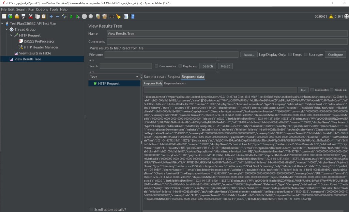Screen dimensions: 349x212
Task: Click the Cut scissors icon
Action: coord(31,16)
